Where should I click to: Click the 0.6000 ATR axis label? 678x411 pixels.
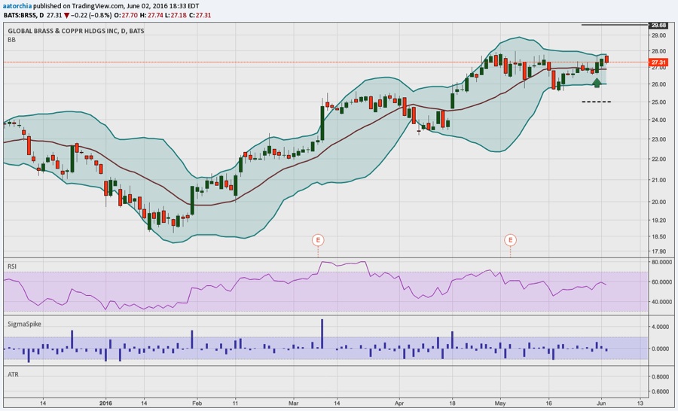tap(660, 391)
